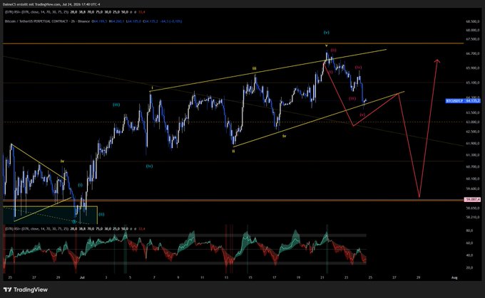Select the cyan (iii) wave label
The height and width of the screenshot is (298, 485).
click(116, 105)
